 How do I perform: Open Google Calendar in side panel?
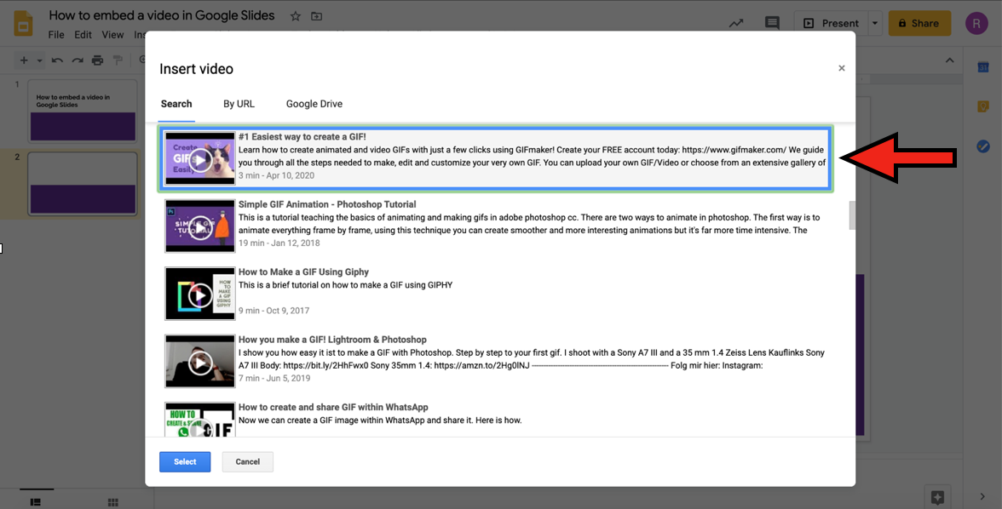pos(982,68)
